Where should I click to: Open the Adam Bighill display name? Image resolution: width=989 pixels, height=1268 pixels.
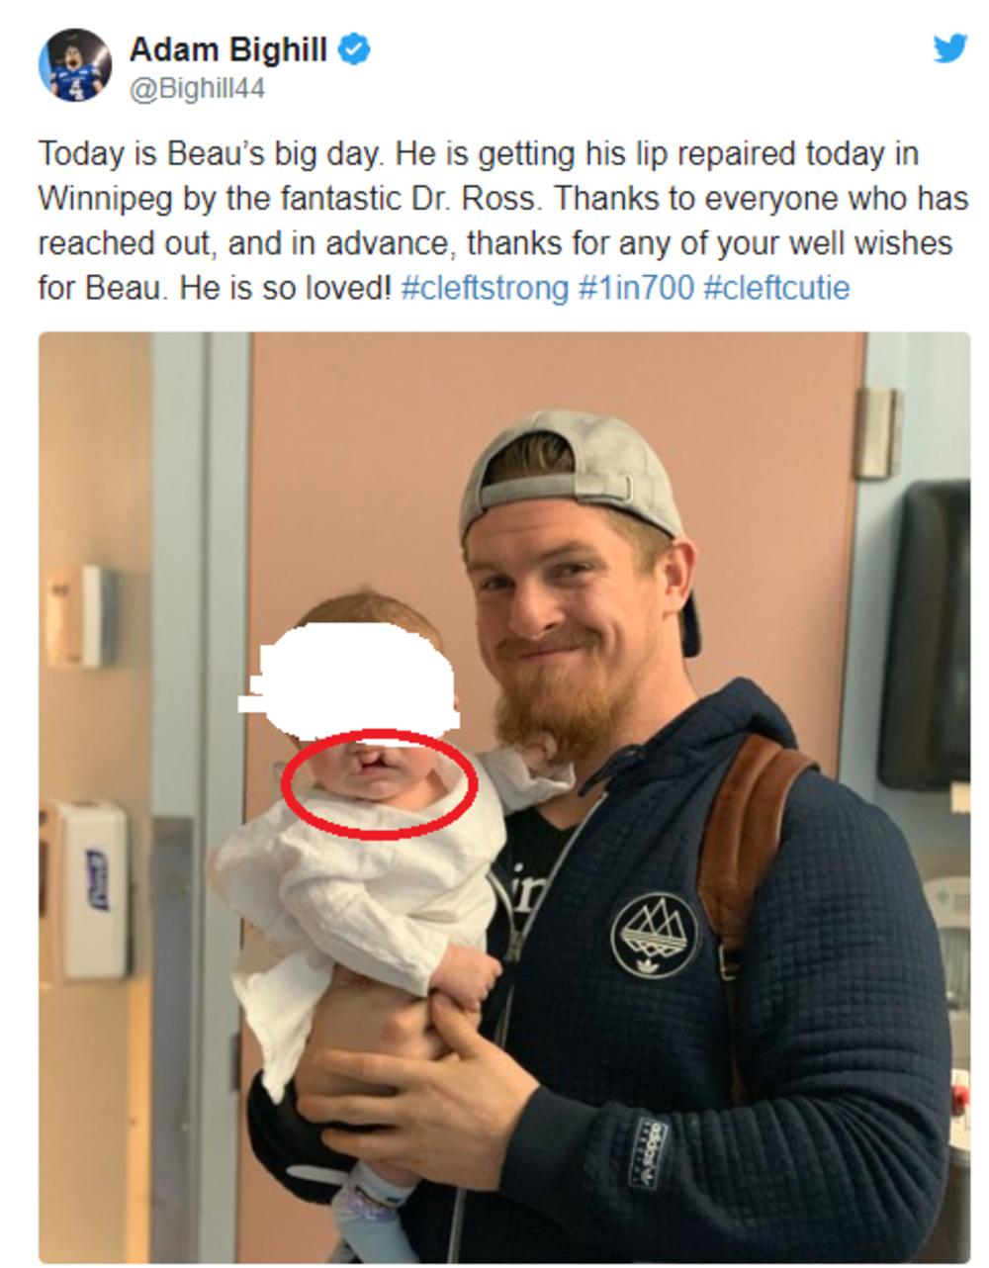coord(228,48)
